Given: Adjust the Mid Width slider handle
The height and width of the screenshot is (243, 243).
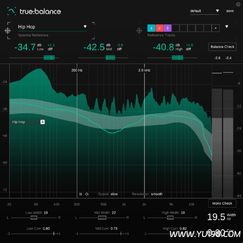Looking at the screenshot, I should pyautogui.click(x=102, y=218).
